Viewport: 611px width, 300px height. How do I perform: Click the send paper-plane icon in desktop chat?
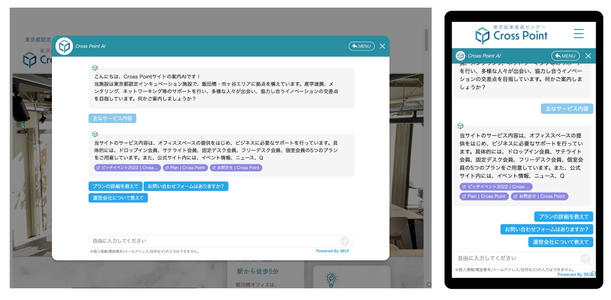(x=345, y=241)
